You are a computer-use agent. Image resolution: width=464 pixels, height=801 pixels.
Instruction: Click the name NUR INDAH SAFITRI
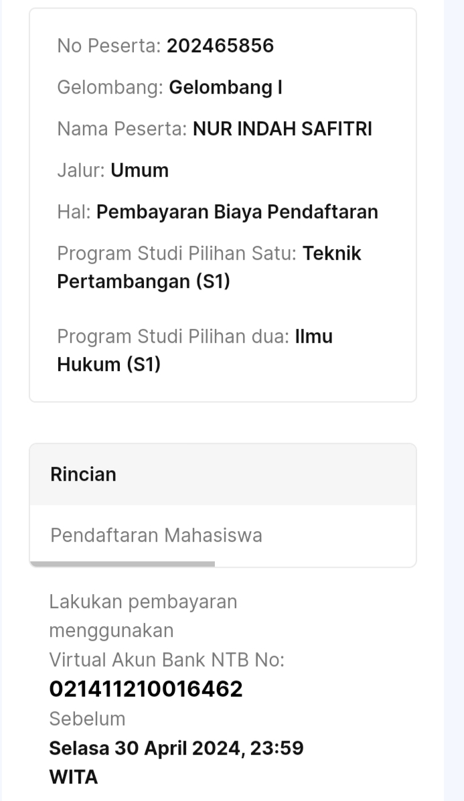coord(282,129)
